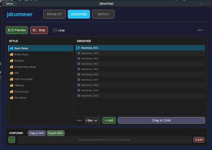Export the composition with Export MIDI

[55, 133]
